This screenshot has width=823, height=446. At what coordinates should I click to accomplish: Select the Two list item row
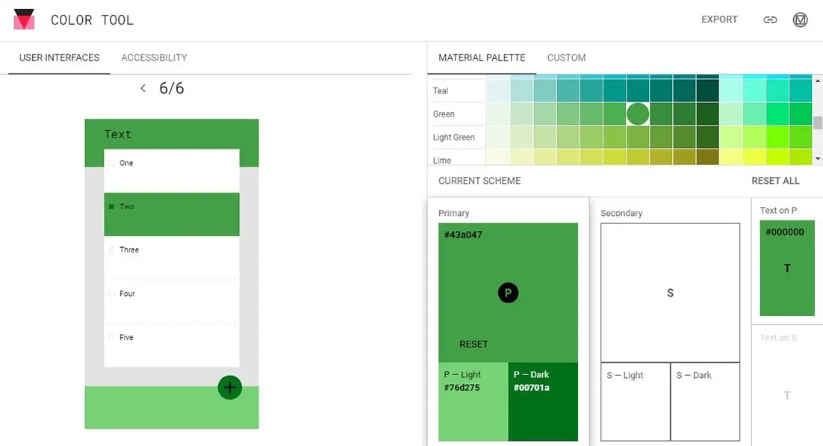click(x=172, y=214)
